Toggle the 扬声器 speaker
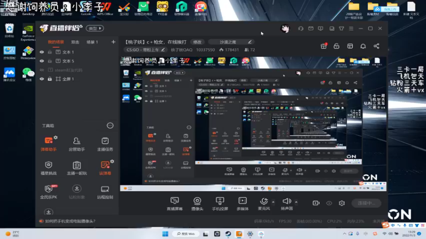This screenshot has width=426, height=239. pyautogui.click(x=286, y=204)
